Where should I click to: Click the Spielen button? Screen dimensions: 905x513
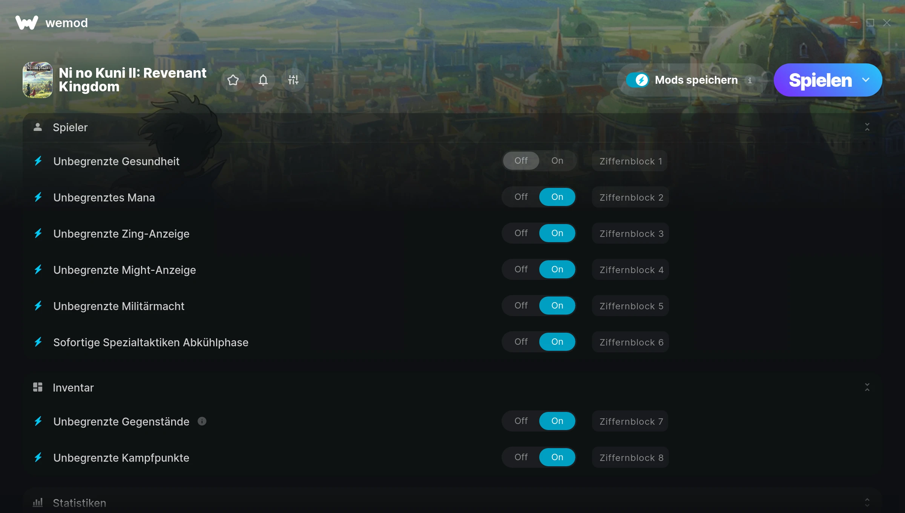pos(820,80)
